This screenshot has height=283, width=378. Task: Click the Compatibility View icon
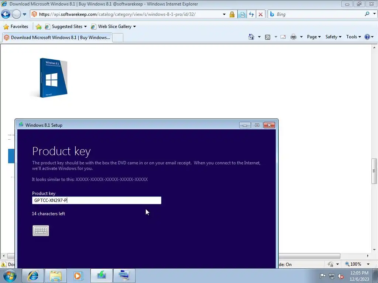tap(242, 14)
